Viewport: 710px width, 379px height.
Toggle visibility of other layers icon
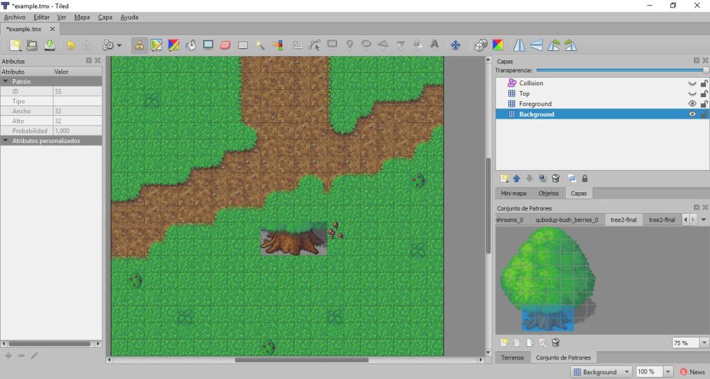point(571,178)
